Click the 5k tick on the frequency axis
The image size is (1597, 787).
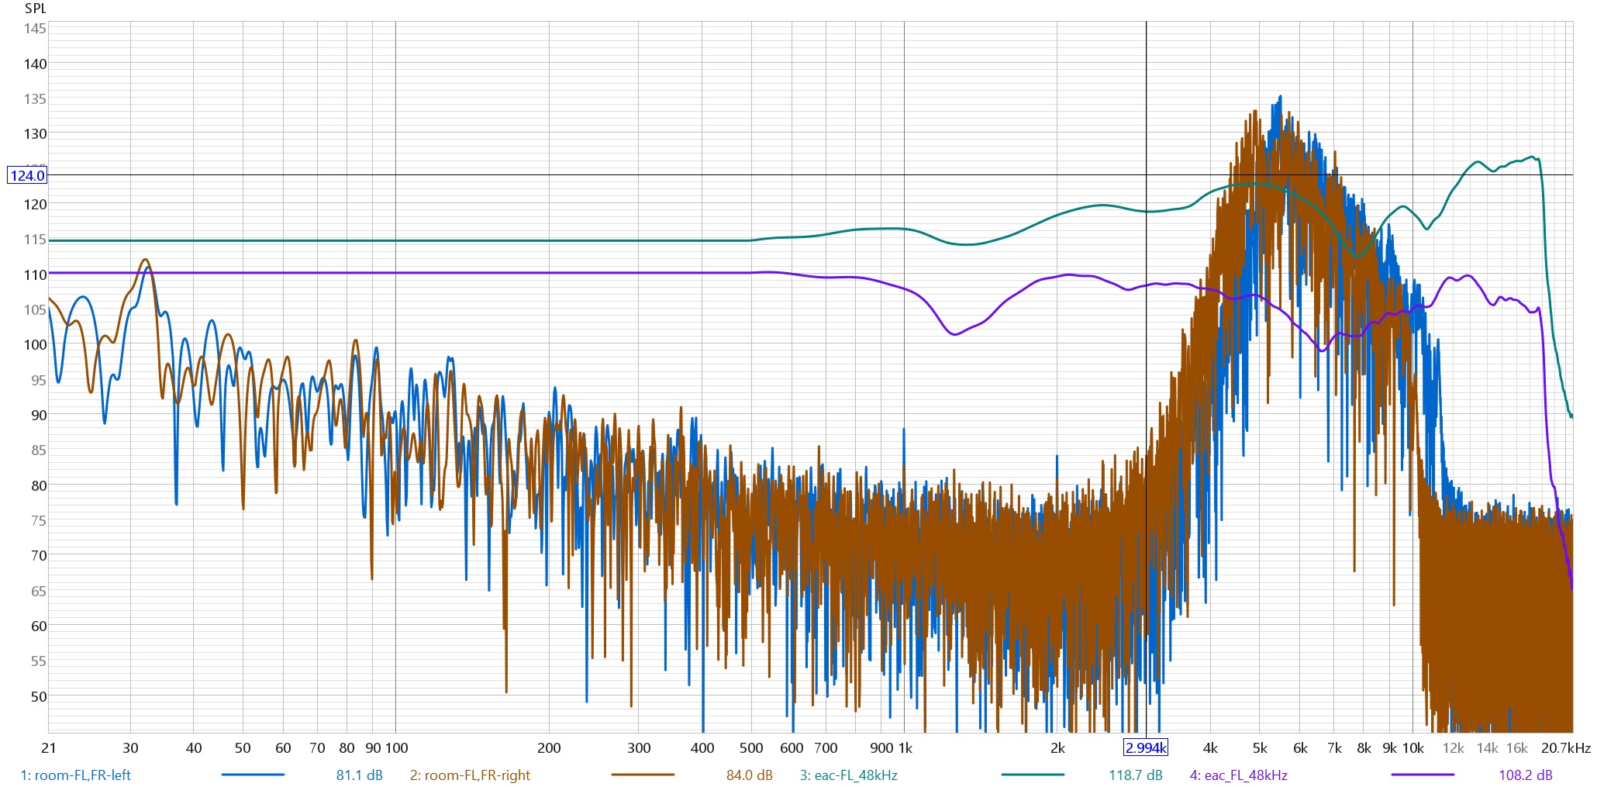click(x=1260, y=747)
